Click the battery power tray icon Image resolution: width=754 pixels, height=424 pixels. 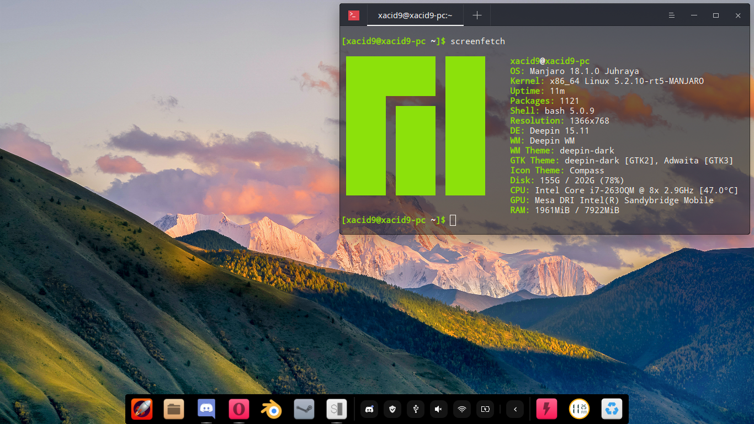click(485, 409)
